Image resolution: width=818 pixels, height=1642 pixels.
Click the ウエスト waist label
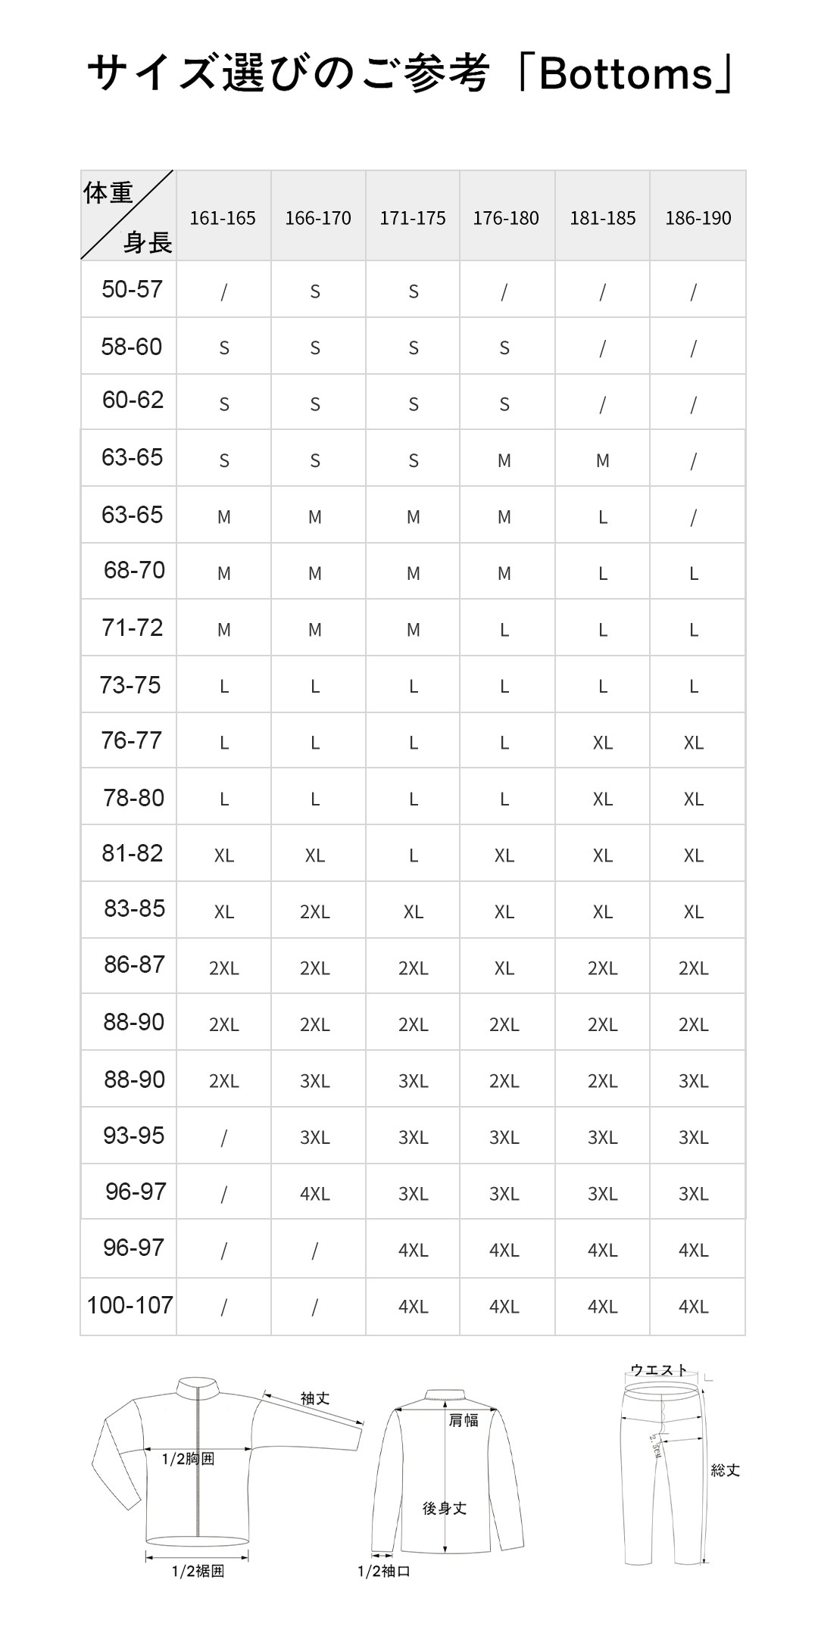tap(659, 1369)
